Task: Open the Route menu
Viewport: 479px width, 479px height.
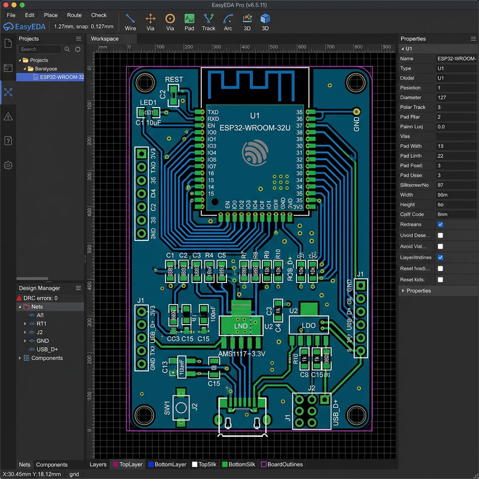Action: click(x=74, y=15)
